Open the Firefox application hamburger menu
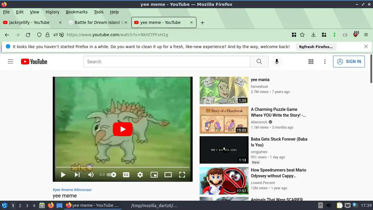The image size is (373, 210). pos(366,35)
